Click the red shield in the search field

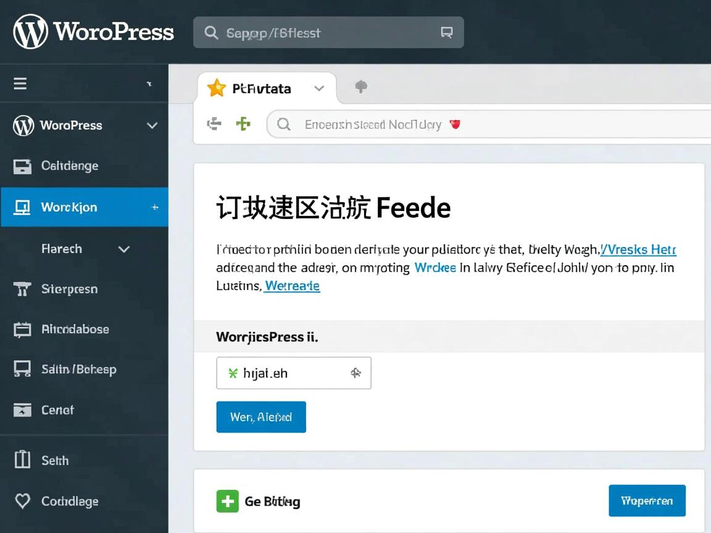tap(455, 124)
